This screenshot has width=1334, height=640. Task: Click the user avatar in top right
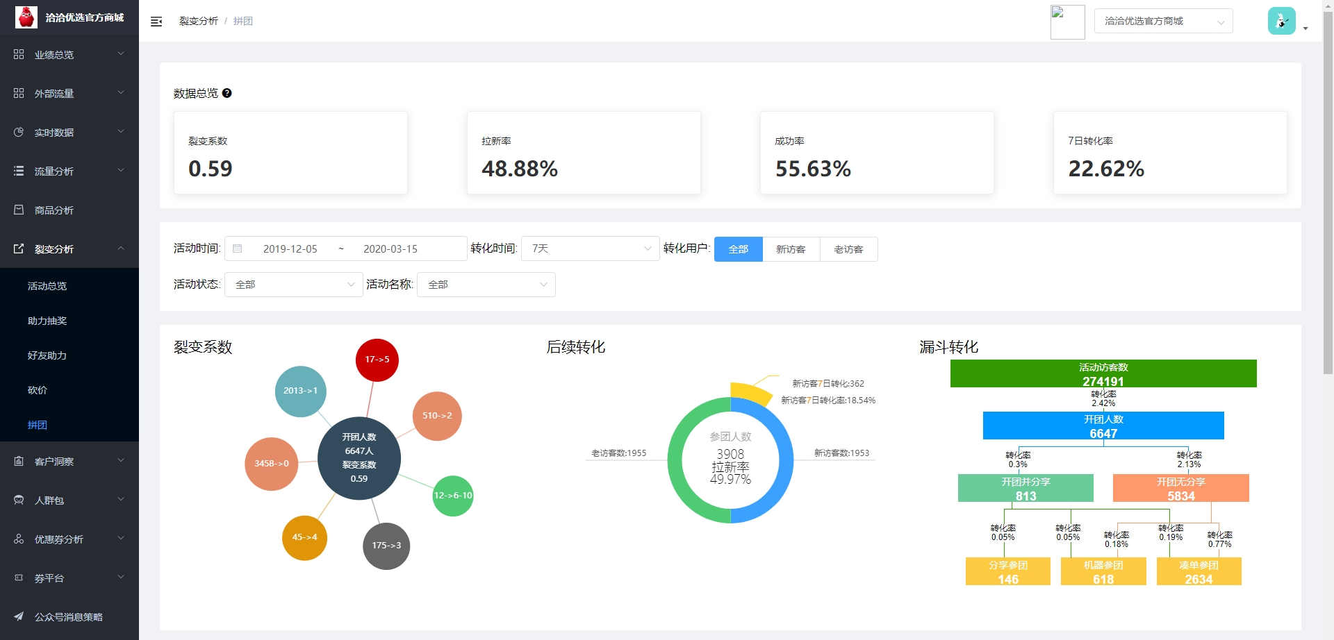pyautogui.click(x=1281, y=21)
